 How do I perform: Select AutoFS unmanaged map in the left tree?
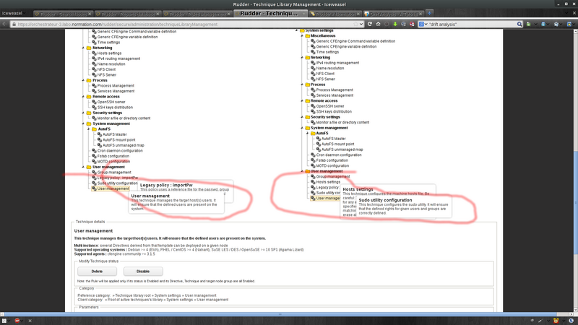[124, 145]
